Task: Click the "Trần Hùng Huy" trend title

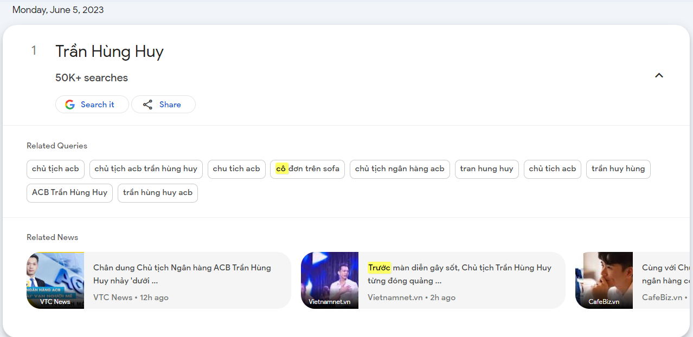Action: (110, 52)
